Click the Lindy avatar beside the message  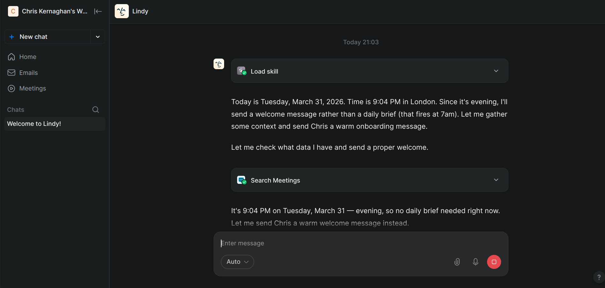click(219, 64)
